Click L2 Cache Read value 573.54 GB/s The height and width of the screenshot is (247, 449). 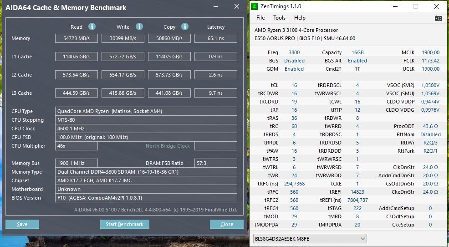click(x=77, y=75)
